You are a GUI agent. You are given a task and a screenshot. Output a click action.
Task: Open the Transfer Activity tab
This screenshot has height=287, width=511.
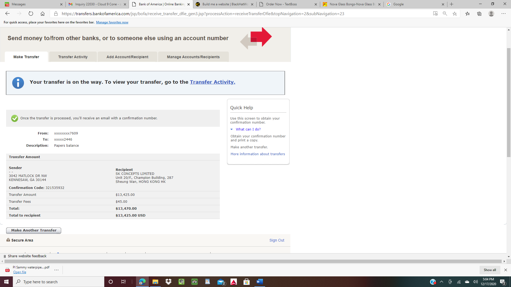click(73, 57)
